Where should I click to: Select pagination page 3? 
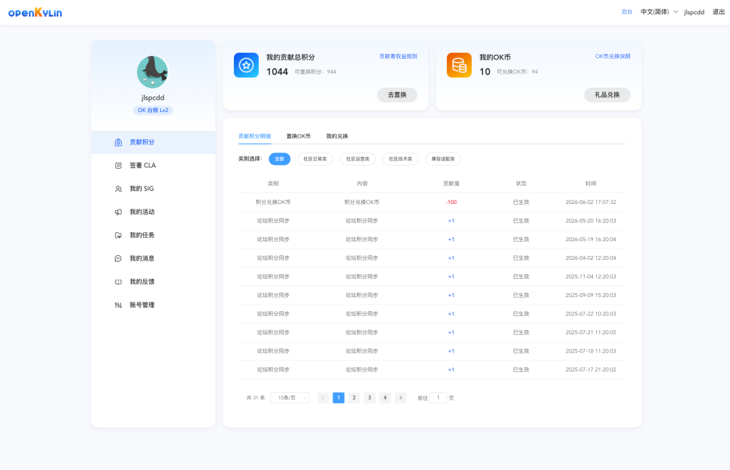tap(369, 398)
